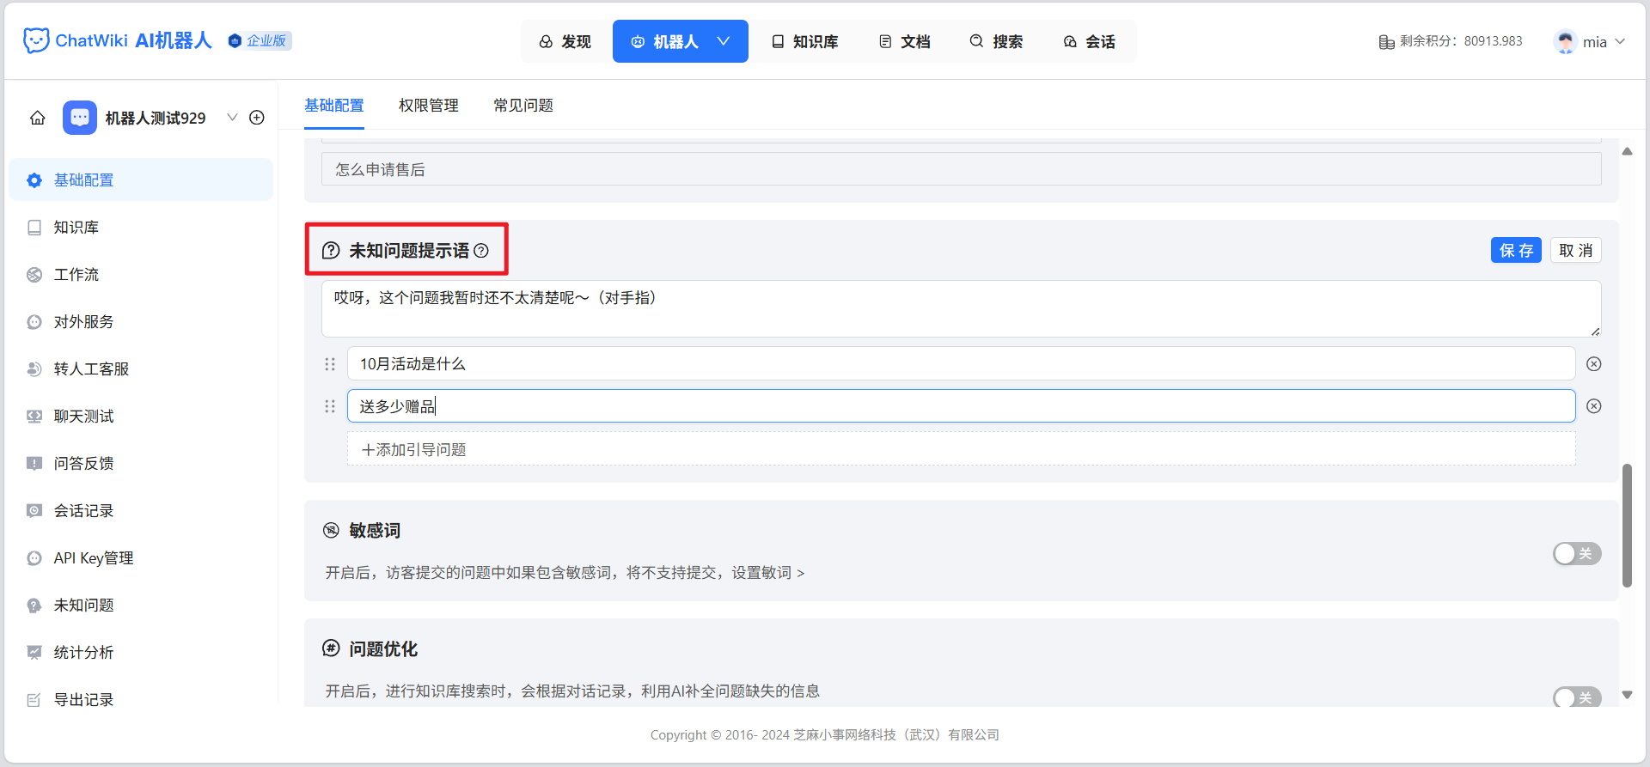Click the vertical scrollbar thumb
This screenshot has height=767, width=1650.
pyautogui.click(x=1627, y=525)
